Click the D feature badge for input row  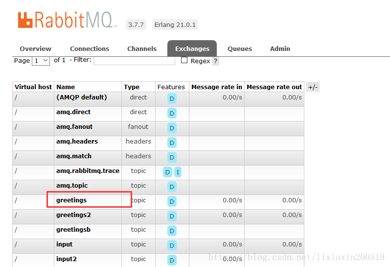pyautogui.click(x=172, y=245)
